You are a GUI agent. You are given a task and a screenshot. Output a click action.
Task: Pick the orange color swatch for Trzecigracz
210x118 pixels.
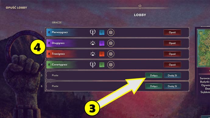pos(102,54)
